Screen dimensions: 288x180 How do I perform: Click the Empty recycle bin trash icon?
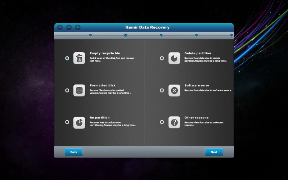tap(79, 58)
